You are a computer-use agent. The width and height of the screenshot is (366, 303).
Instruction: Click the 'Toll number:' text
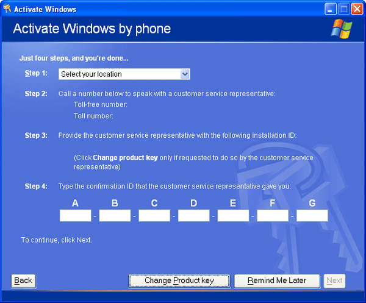click(x=93, y=116)
